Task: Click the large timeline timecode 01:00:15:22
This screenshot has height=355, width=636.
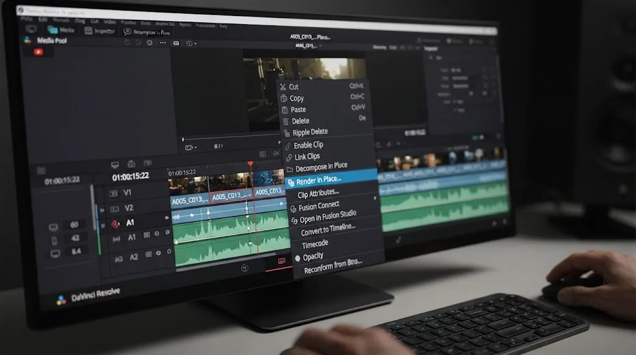Action: (130, 177)
